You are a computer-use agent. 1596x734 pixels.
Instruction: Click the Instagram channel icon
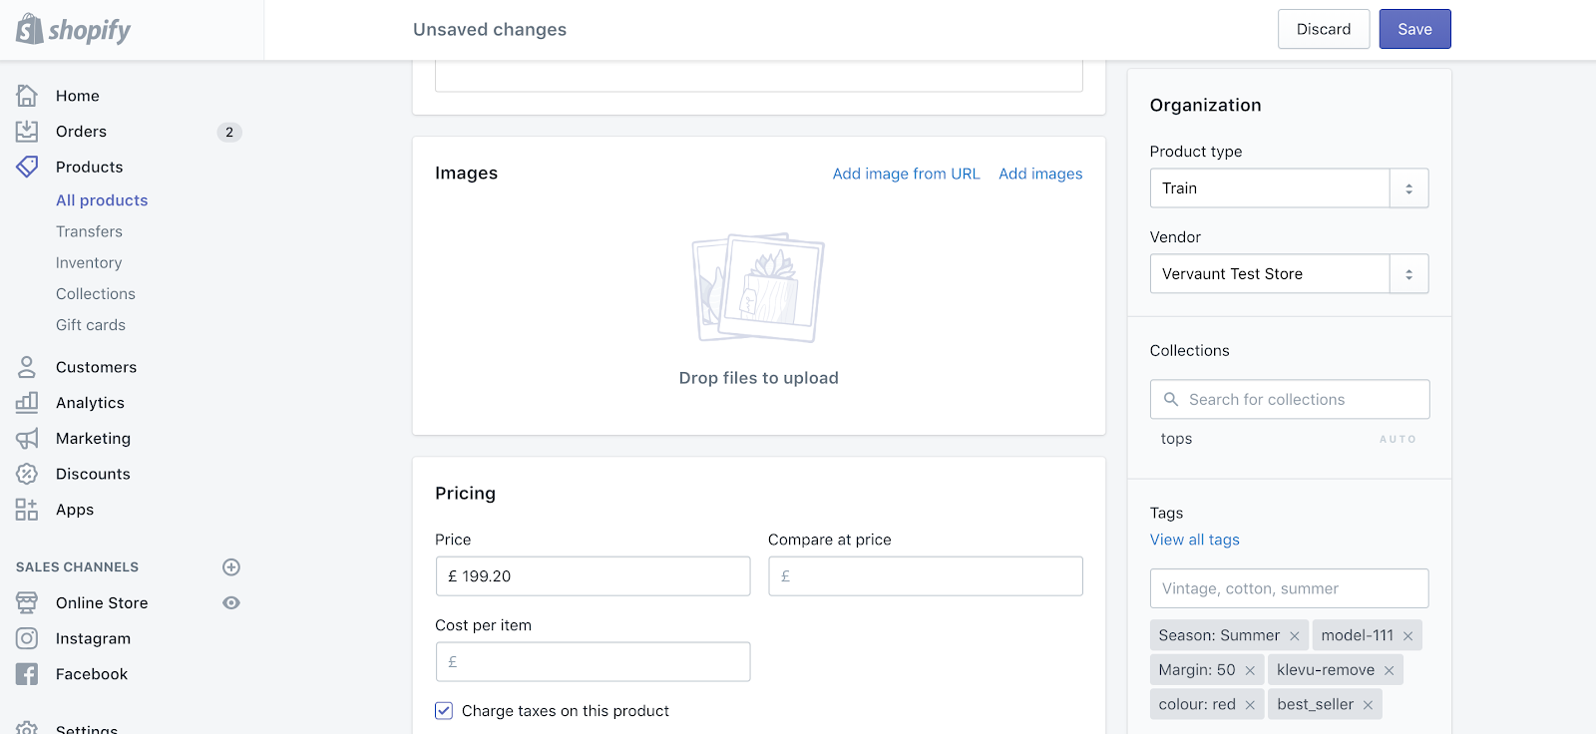(x=27, y=638)
